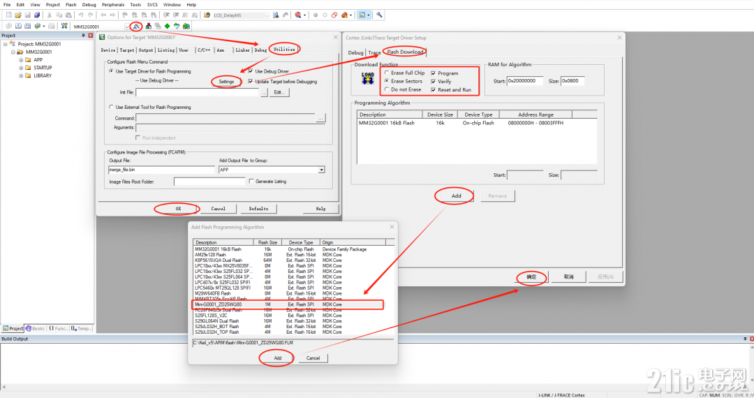
Task: Collapse the MM32G0001 target node
Action: pyautogui.click(x=13, y=52)
